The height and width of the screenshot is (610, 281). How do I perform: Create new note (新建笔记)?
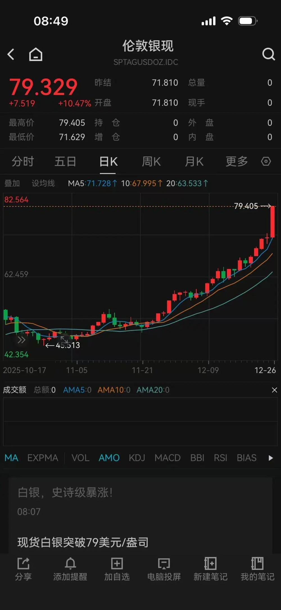210,569
